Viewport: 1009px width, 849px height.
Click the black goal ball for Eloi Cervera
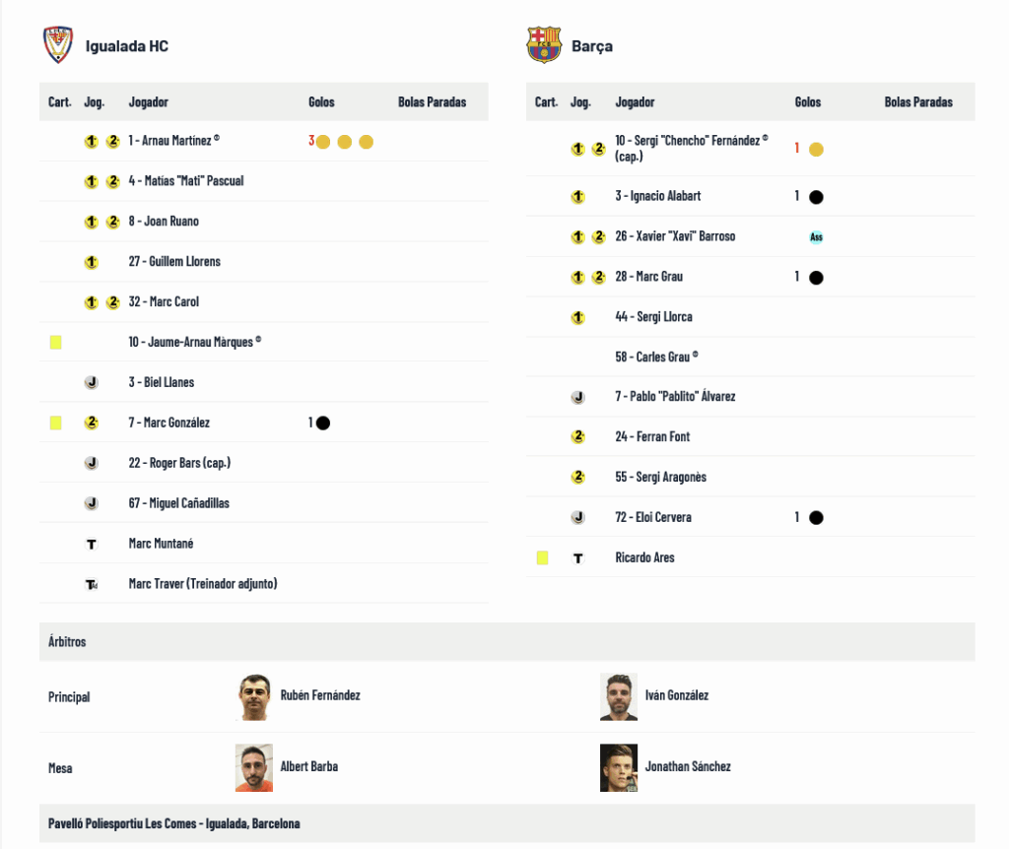click(x=816, y=517)
